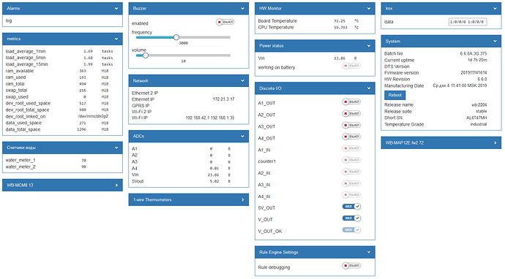505x279 pixels.
Task: Expand the 1-wire Thermometers panel
Action: point(189,199)
